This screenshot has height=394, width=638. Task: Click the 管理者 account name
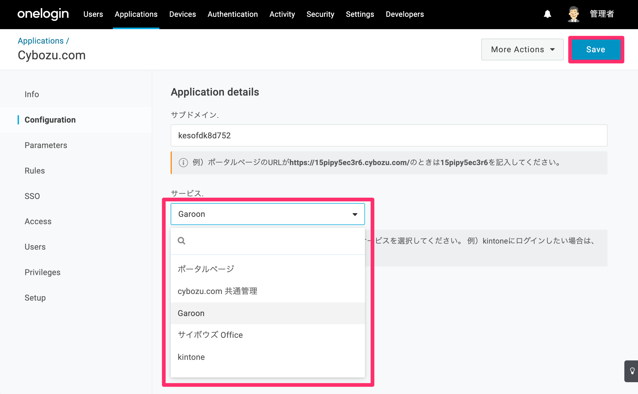[x=602, y=14]
